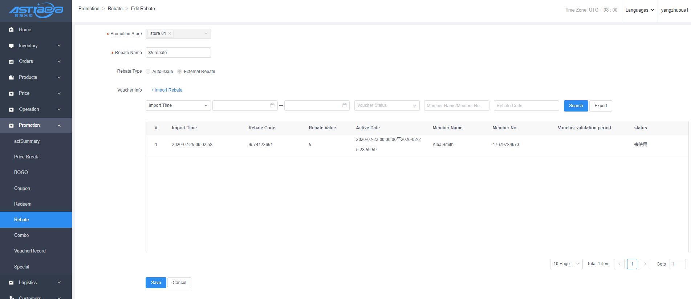Remove store 01 tag with x icon

point(170,33)
